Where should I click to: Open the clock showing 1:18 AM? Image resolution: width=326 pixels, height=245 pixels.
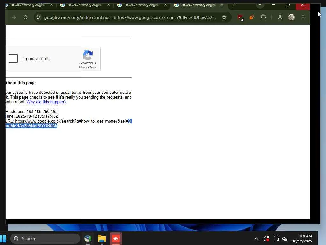302,239
